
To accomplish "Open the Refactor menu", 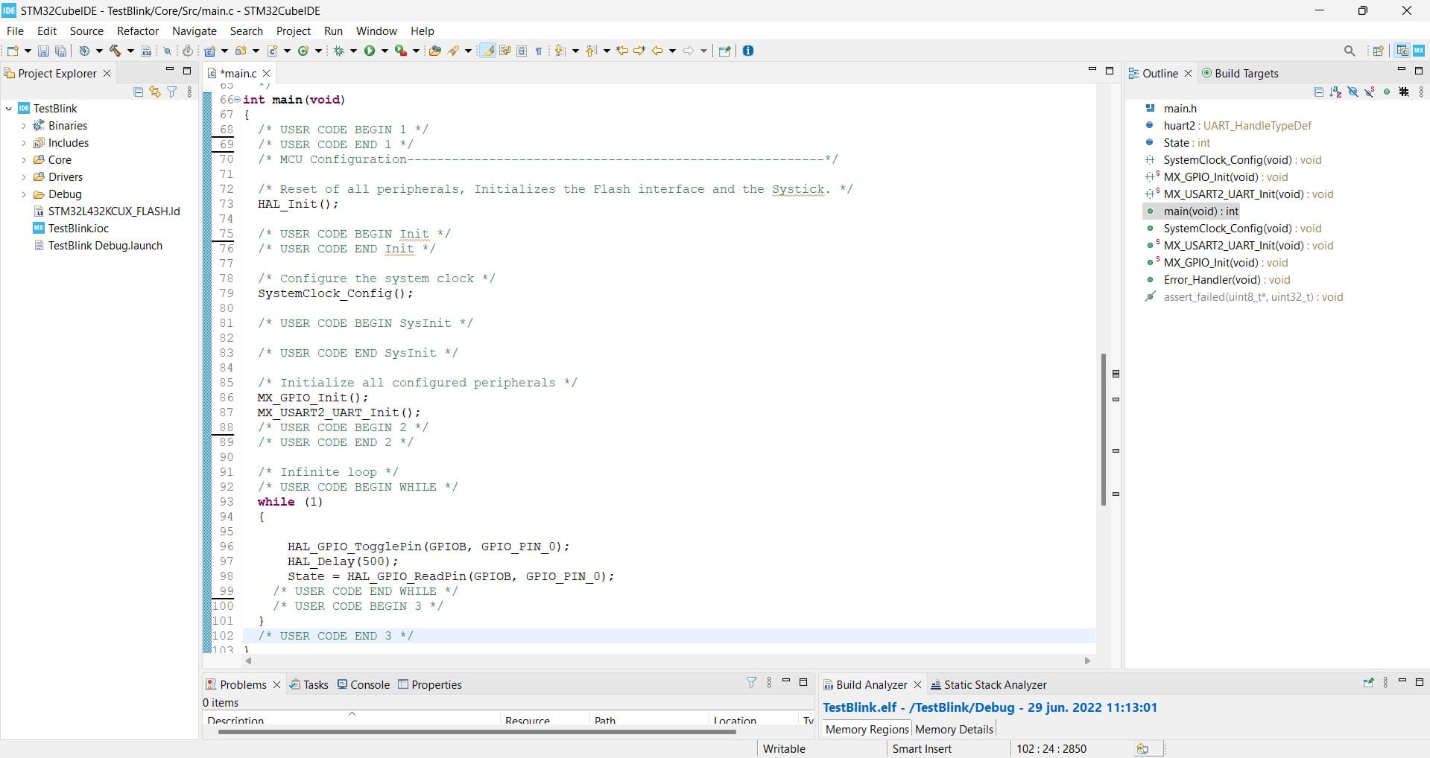I will [138, 31].
